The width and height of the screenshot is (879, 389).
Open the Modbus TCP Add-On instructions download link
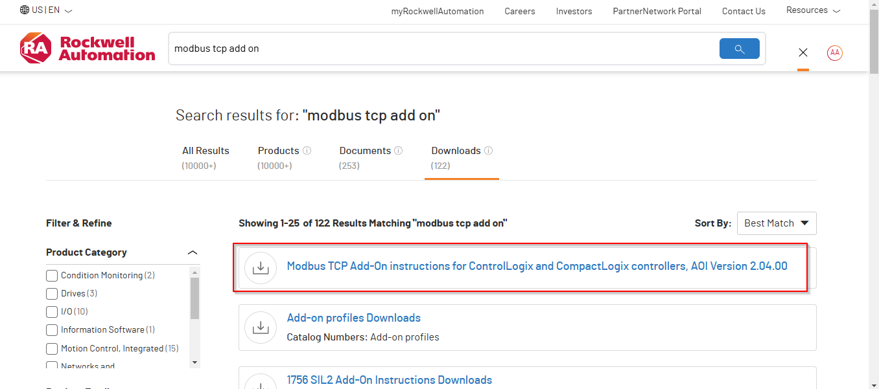(537, 265)
